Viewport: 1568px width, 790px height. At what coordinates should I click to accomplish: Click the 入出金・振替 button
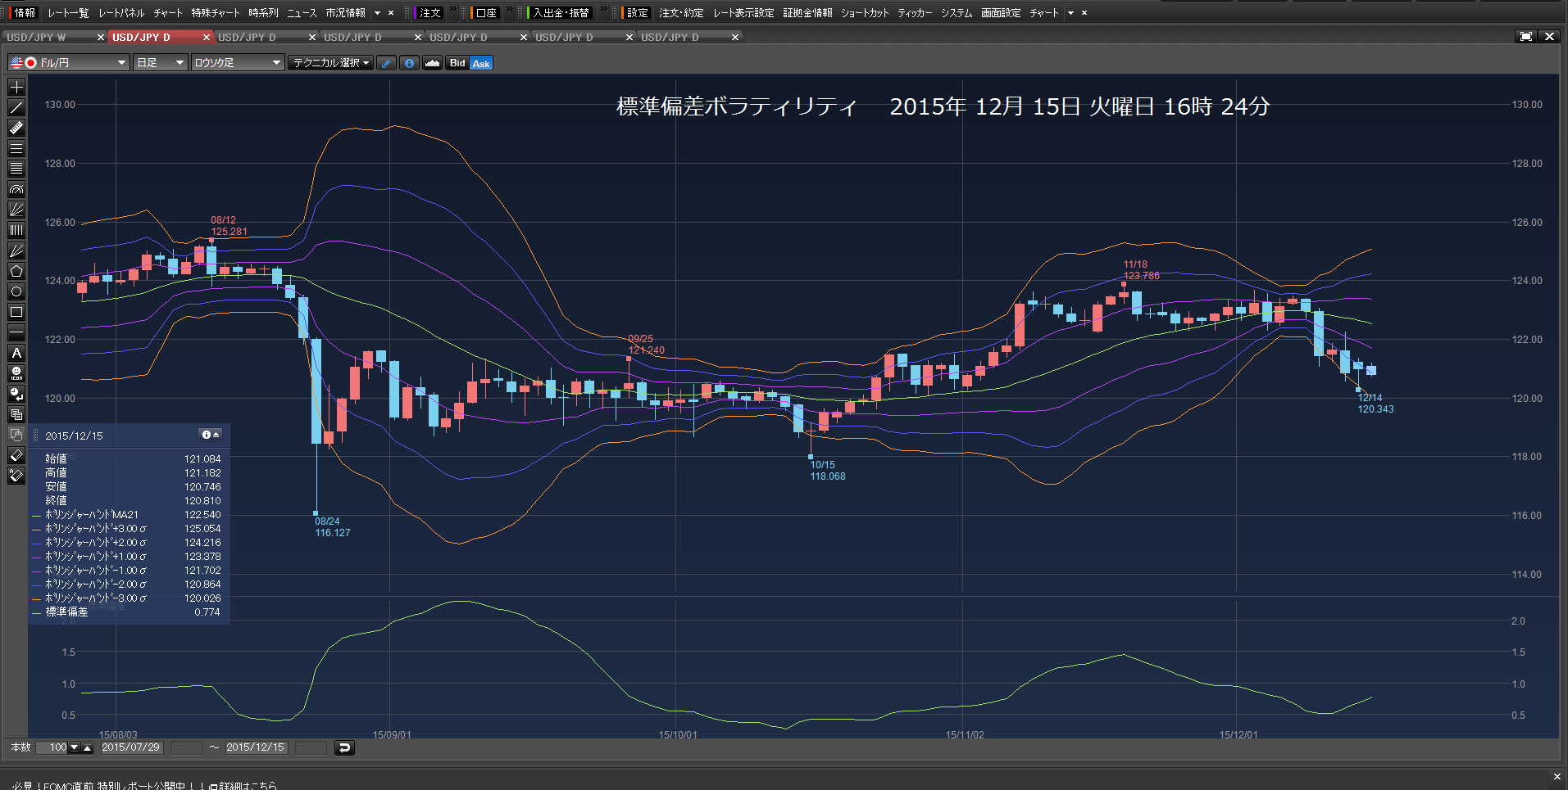click(x=561, y=13)
